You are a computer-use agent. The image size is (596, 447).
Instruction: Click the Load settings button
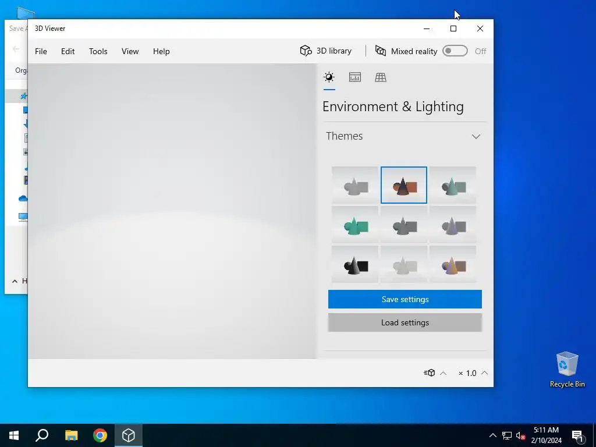(x=405, y=322)
